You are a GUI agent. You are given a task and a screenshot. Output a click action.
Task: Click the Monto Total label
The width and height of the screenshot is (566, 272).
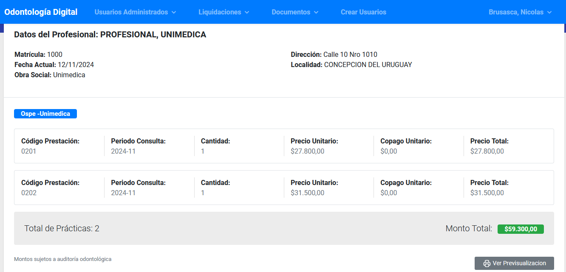tap(468, 228)
